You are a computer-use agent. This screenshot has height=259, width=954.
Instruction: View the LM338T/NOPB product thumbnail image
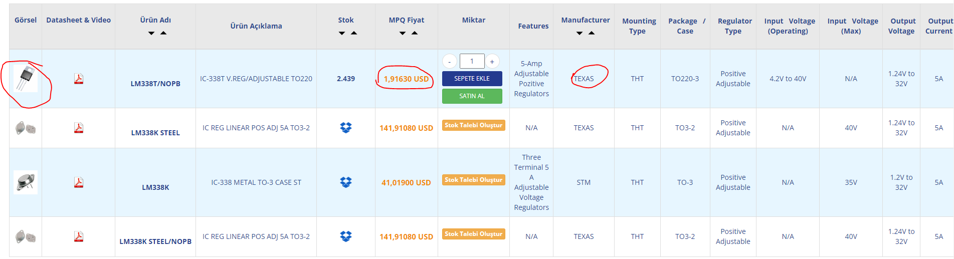[x=26, y=79]
